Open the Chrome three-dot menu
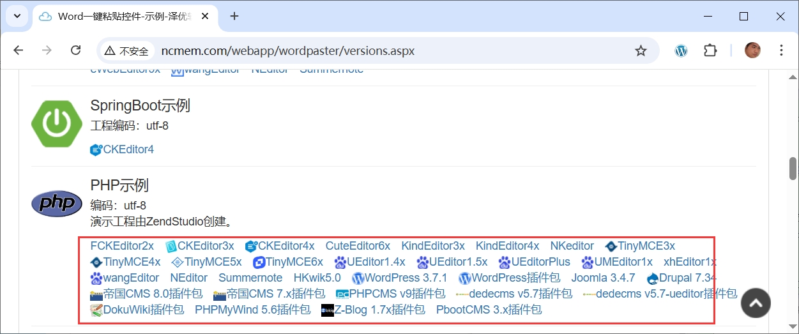The width and height of the screenshot is (799, 334). coord(781,50)
